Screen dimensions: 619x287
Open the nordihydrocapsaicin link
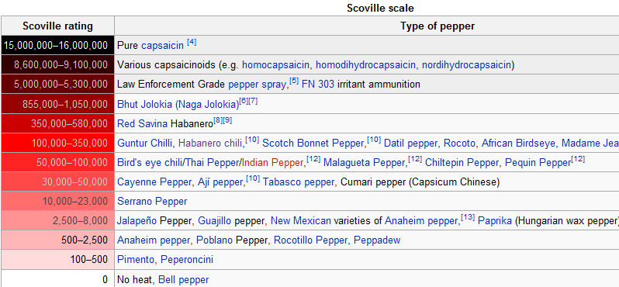tap(467, 65)
